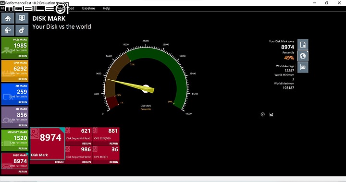View world comparison via globe icon
The width and height of the screenshot is (346, 182).
coord(303,56)
